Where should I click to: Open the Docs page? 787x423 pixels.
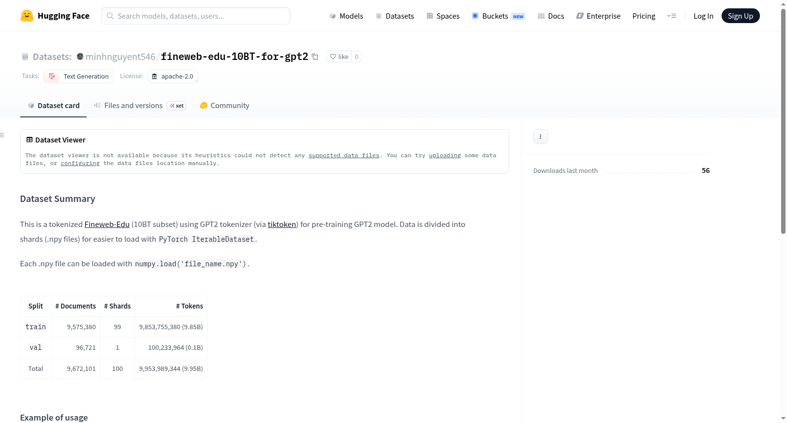(x=551, y=16)
